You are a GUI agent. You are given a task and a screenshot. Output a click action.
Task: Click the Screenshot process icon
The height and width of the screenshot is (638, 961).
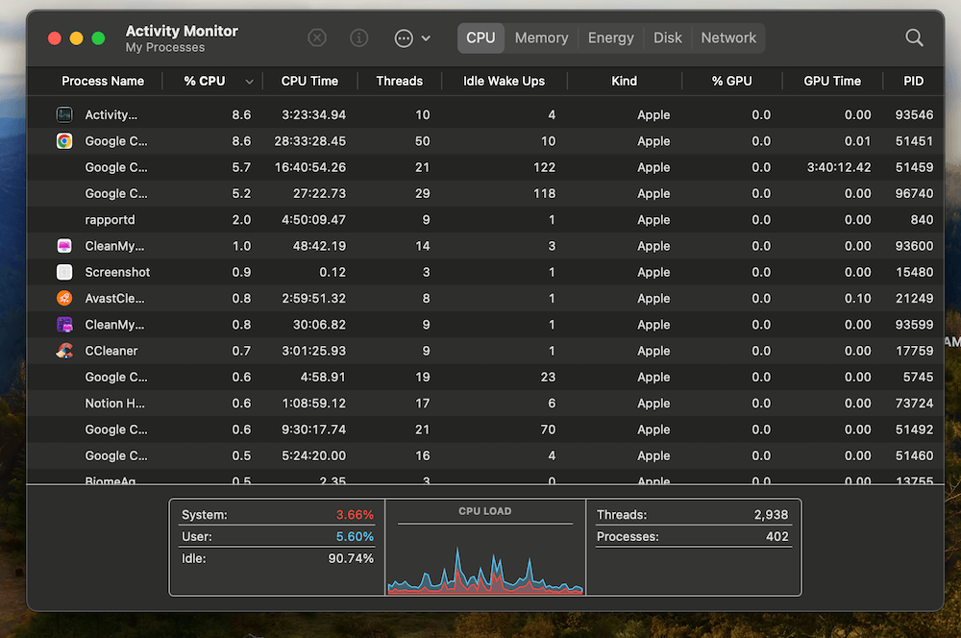(64, 273)
